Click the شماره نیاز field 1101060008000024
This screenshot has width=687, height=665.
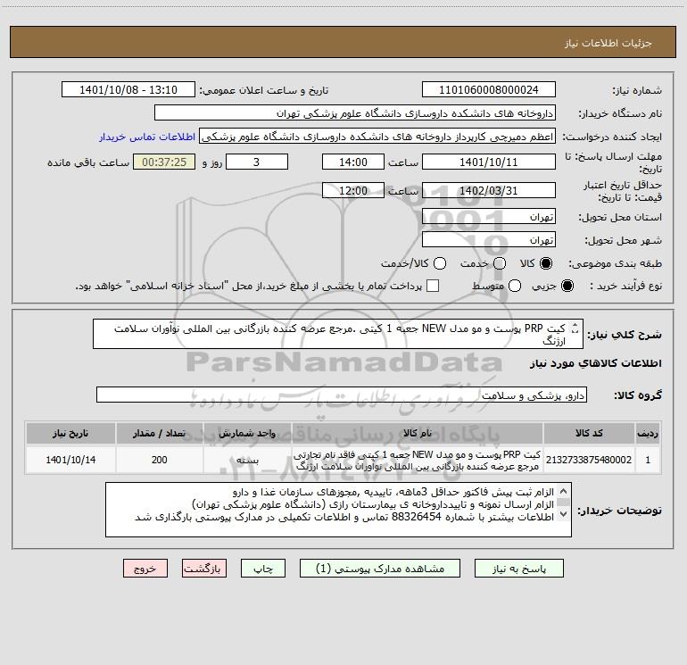[x=489, y=90]
